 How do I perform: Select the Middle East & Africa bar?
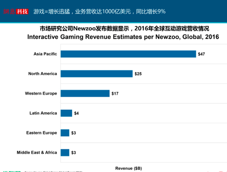(65, 153)
